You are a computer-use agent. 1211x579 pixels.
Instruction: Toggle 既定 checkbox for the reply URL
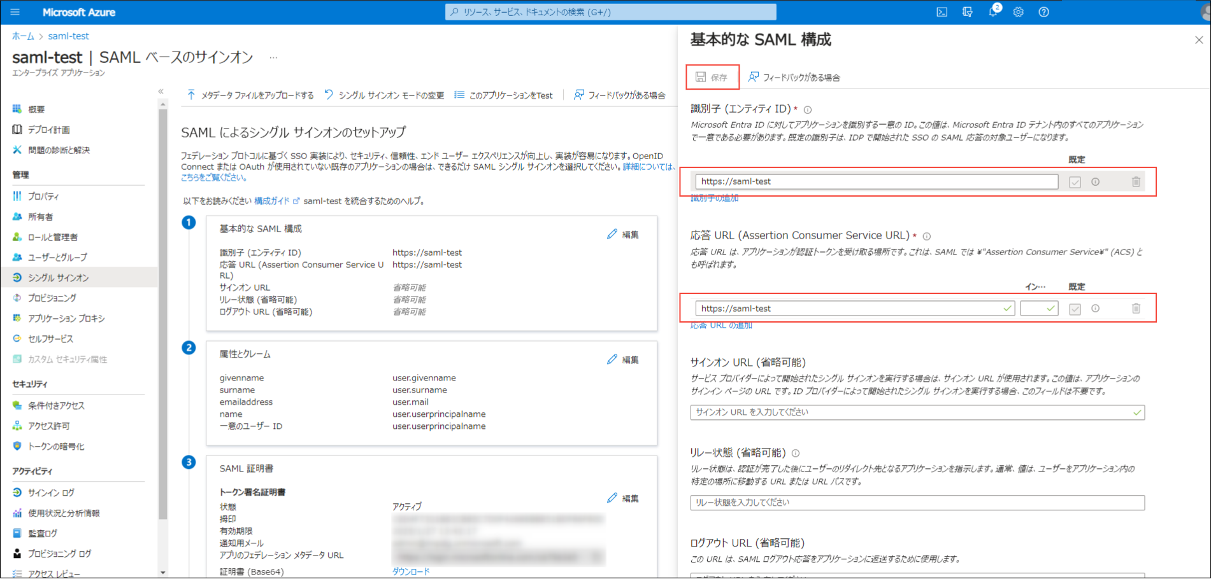[x=1075, y=309]
